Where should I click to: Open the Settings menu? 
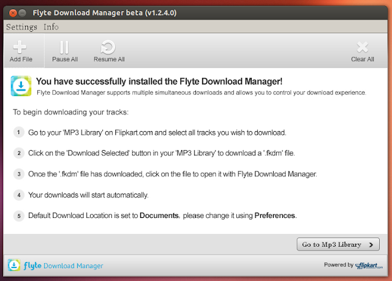[x=21, y=27]
